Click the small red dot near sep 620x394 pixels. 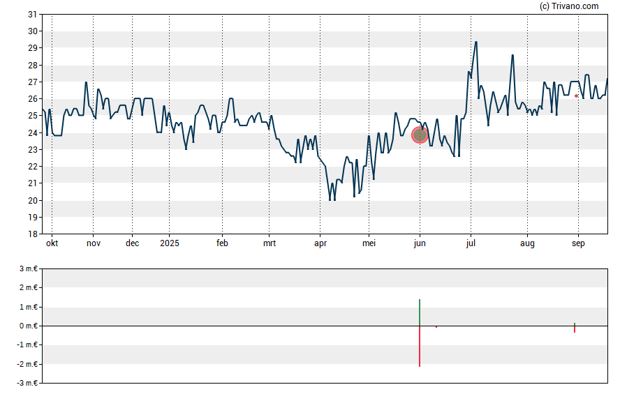[x=576, y=96]
